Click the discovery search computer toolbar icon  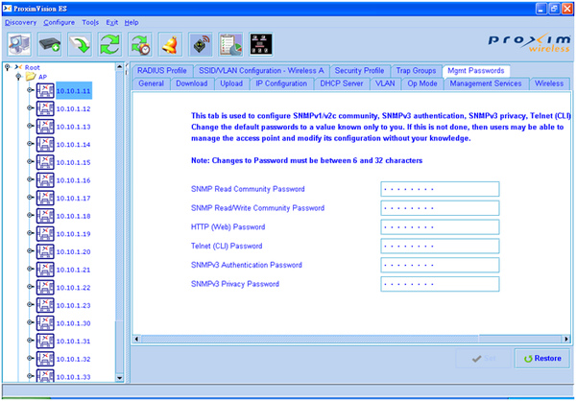[19, 44]
